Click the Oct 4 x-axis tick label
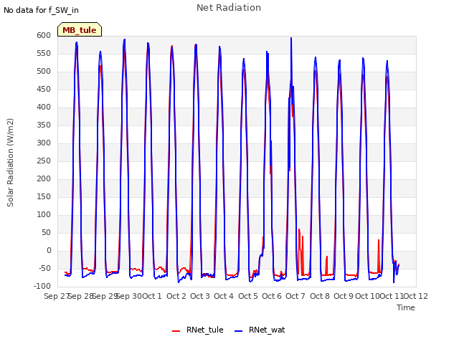 click(x=224, y=296)
